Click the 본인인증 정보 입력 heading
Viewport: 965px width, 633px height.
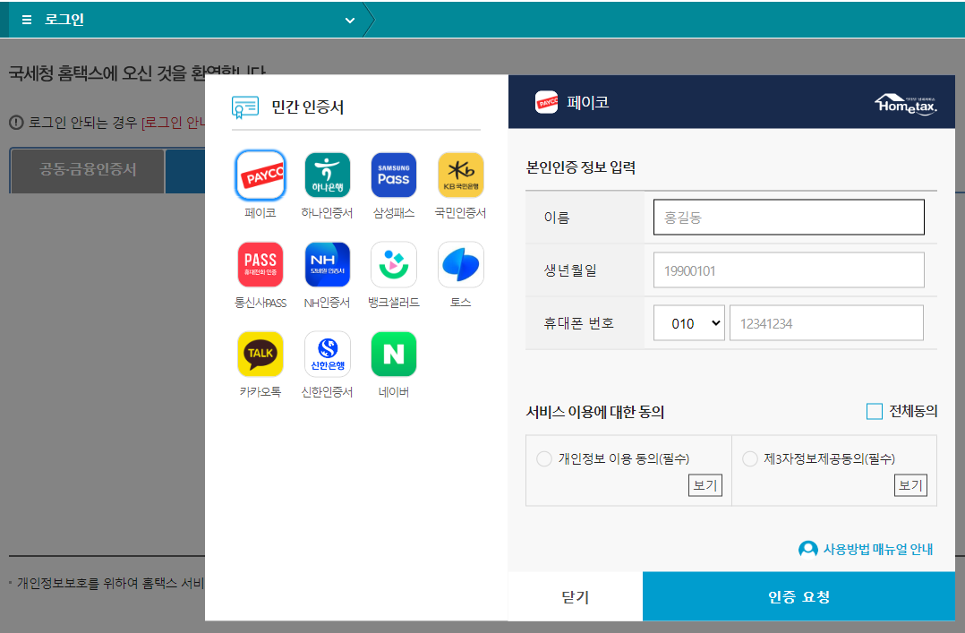click(580, 167)
